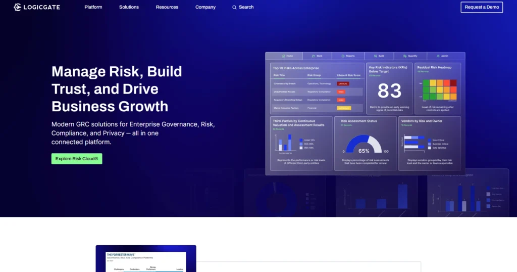Click the Build icon in dashboard tabs
517x272 pixels.
pos(375,56)
